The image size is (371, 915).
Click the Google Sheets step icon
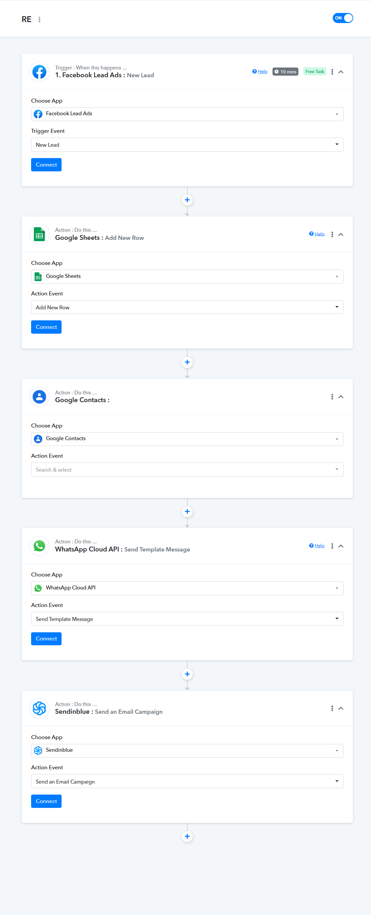click(40, 235)
